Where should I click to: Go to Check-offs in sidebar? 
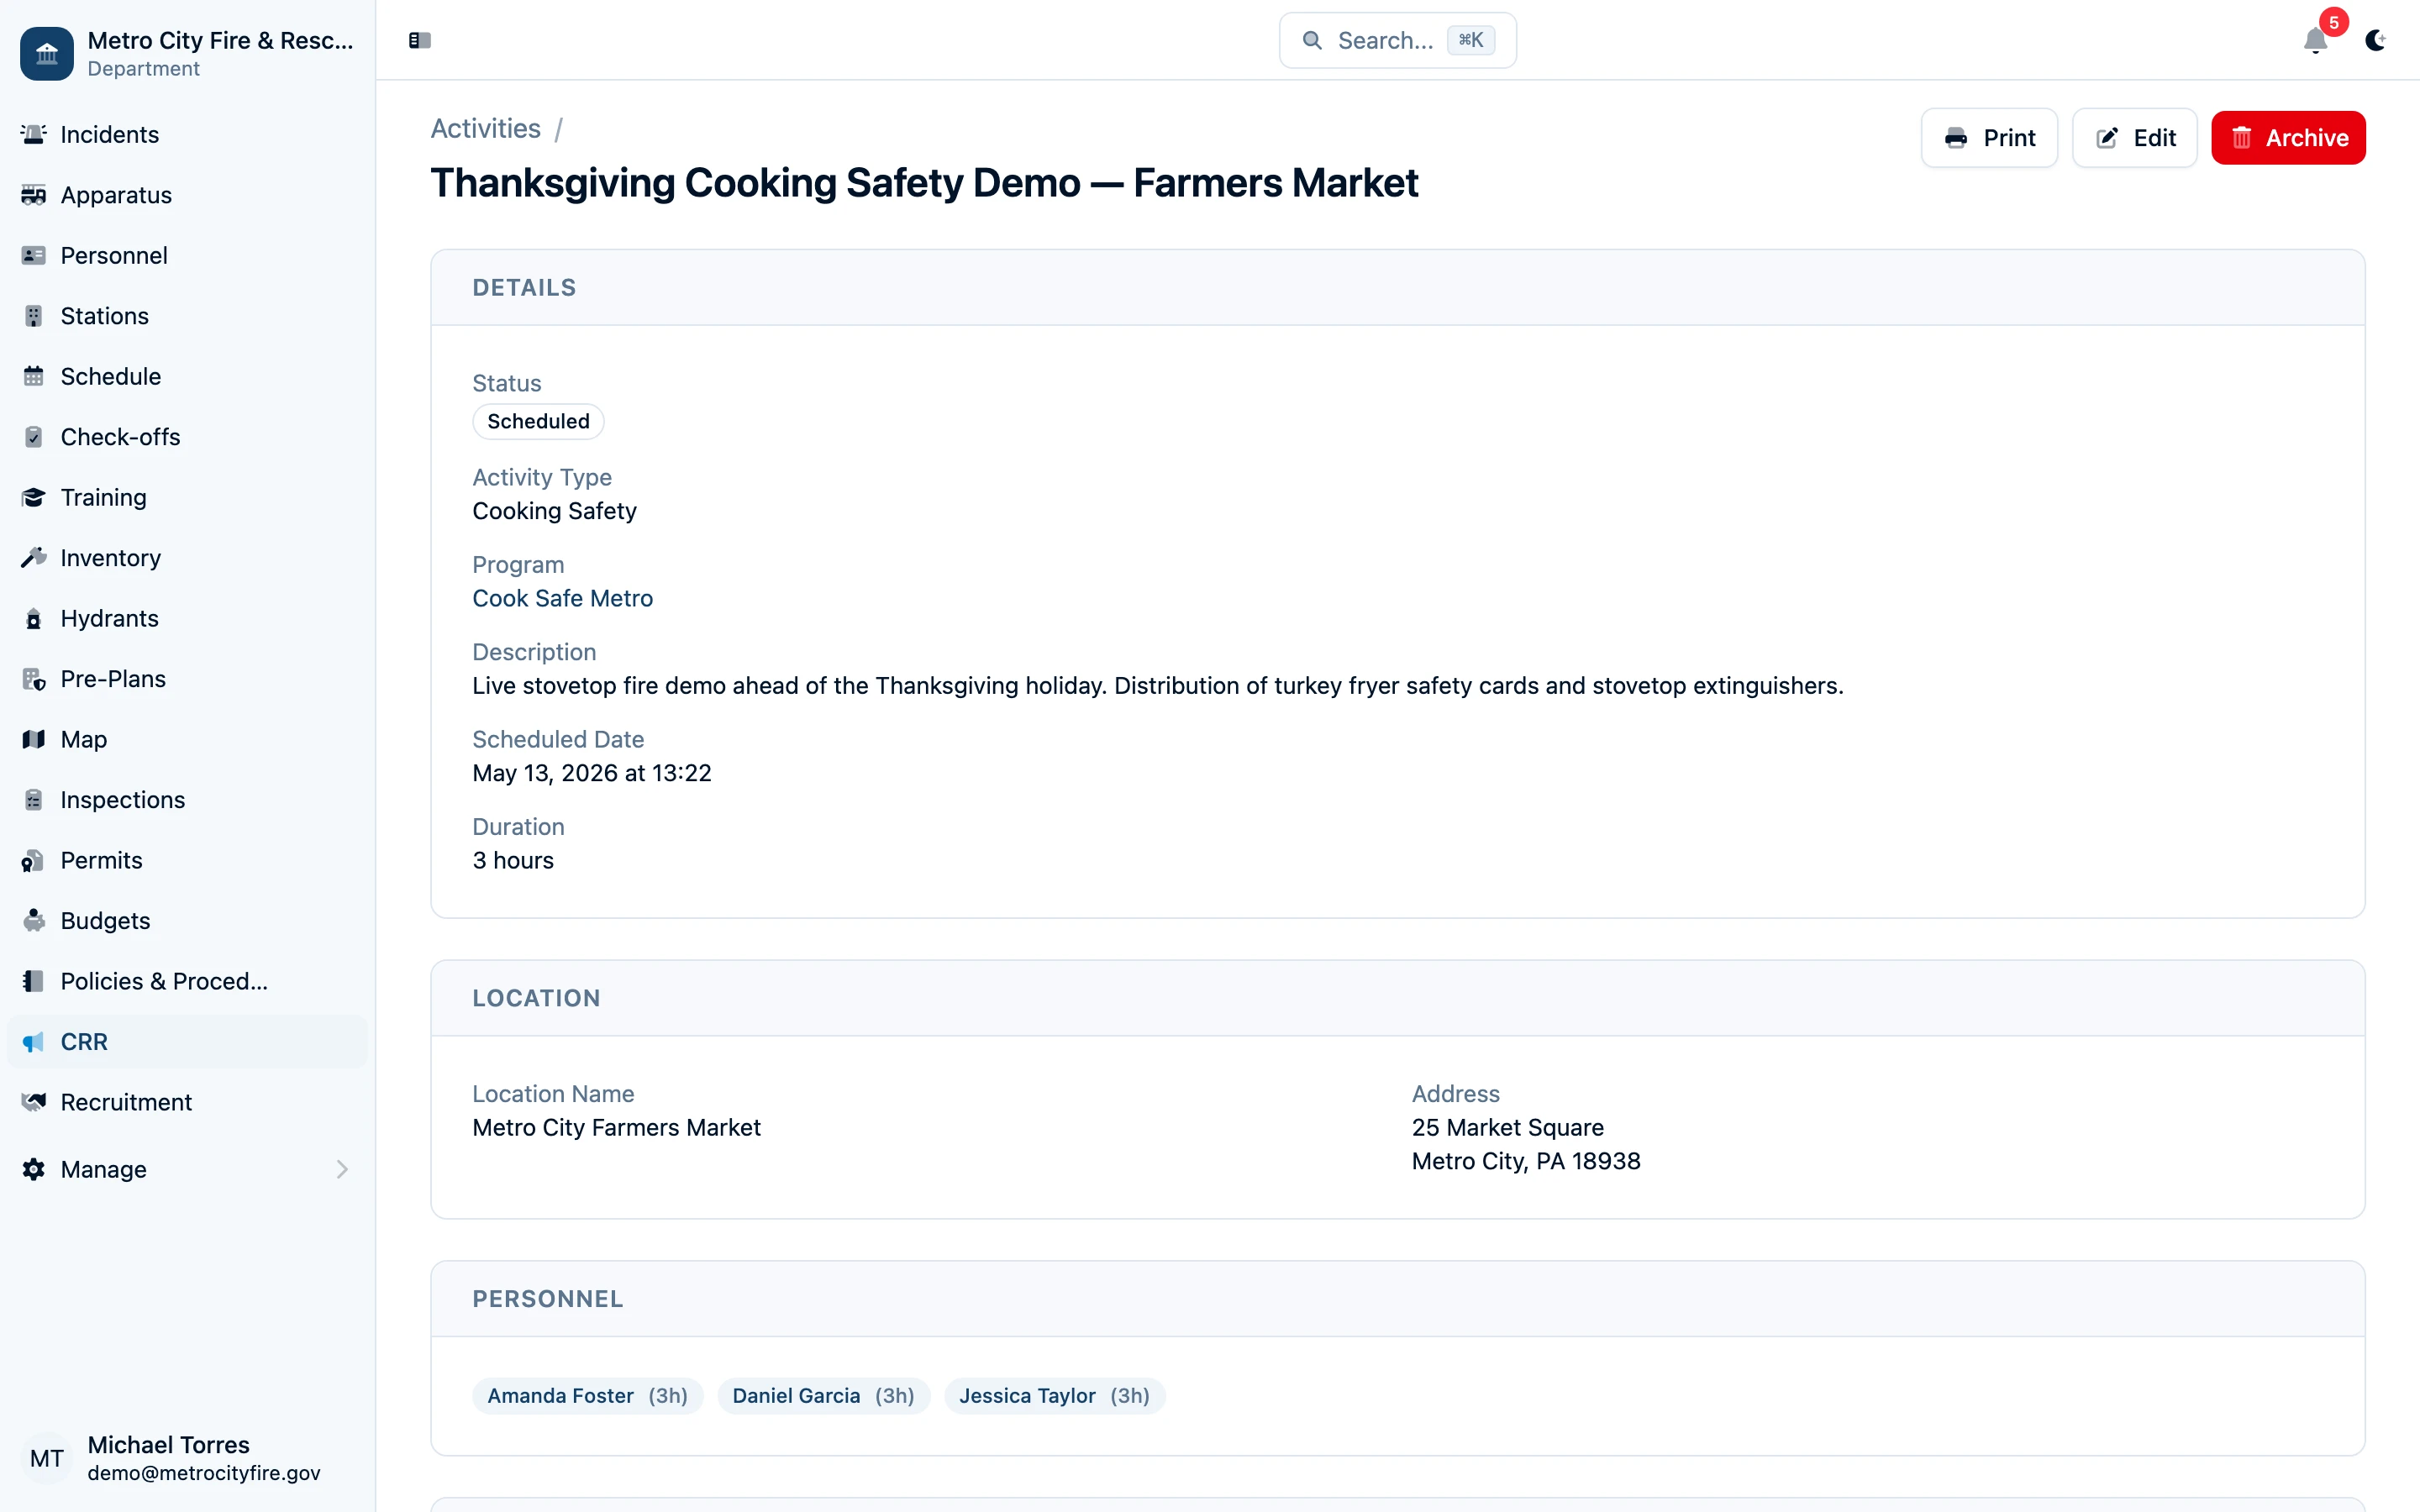point(120,437)
